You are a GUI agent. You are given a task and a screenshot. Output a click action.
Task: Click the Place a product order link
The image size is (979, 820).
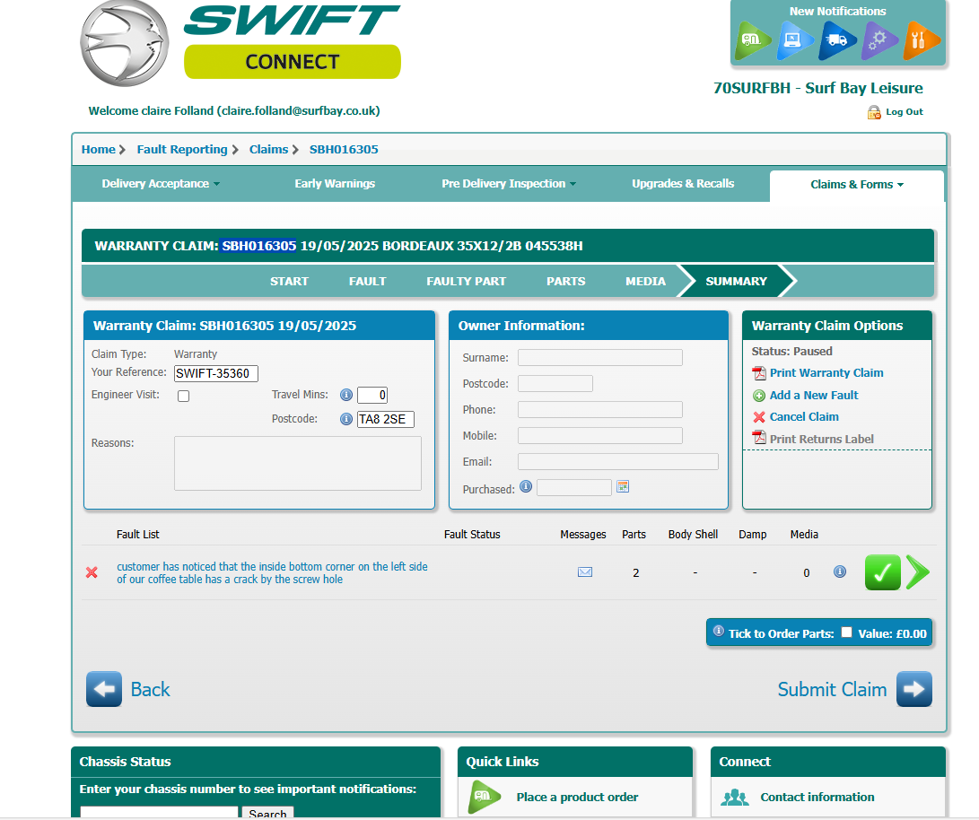point(577,797)
